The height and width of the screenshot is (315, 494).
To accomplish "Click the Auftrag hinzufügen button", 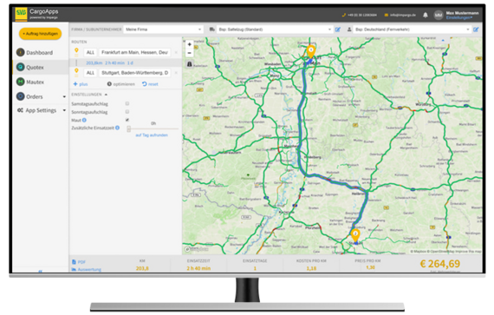I will coord(41,34).
